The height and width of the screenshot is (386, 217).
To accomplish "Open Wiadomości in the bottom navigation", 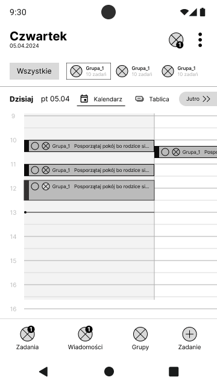I will tap(85, 338).
